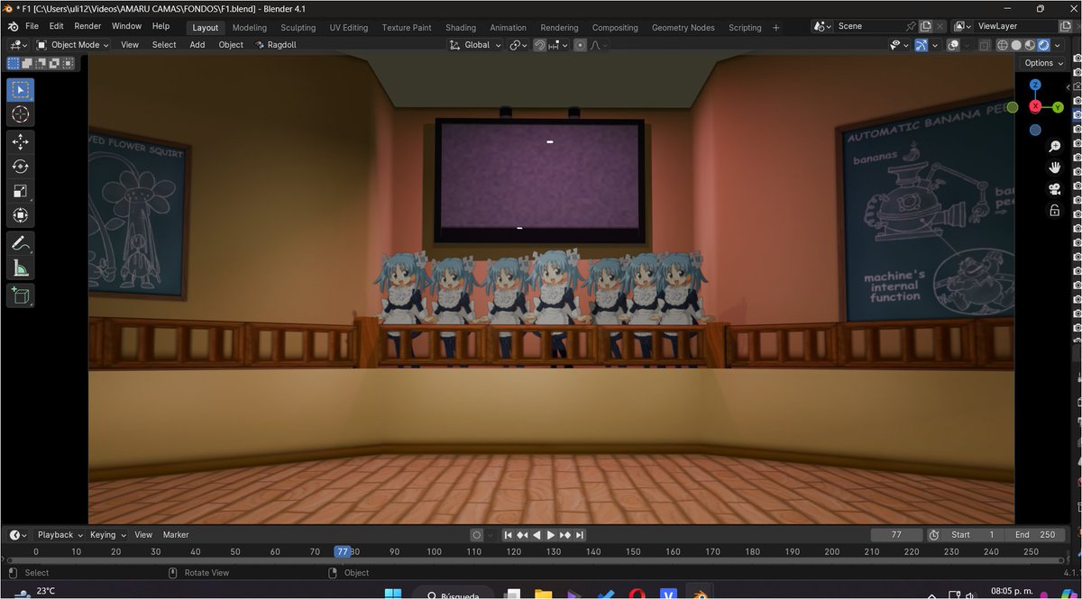Click the pan hand viewport icon
Viewport: 1082px width, 599px height.
point(1054,168)
